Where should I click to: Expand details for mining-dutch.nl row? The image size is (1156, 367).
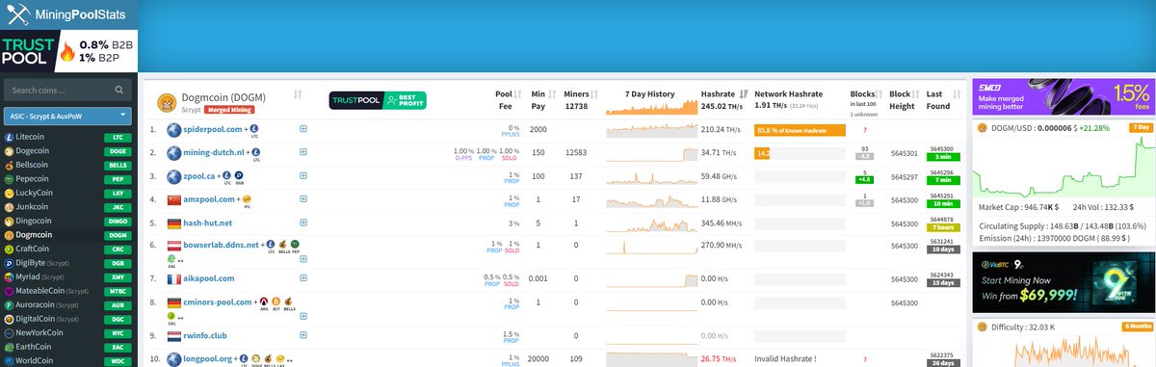tap(304, 152)
